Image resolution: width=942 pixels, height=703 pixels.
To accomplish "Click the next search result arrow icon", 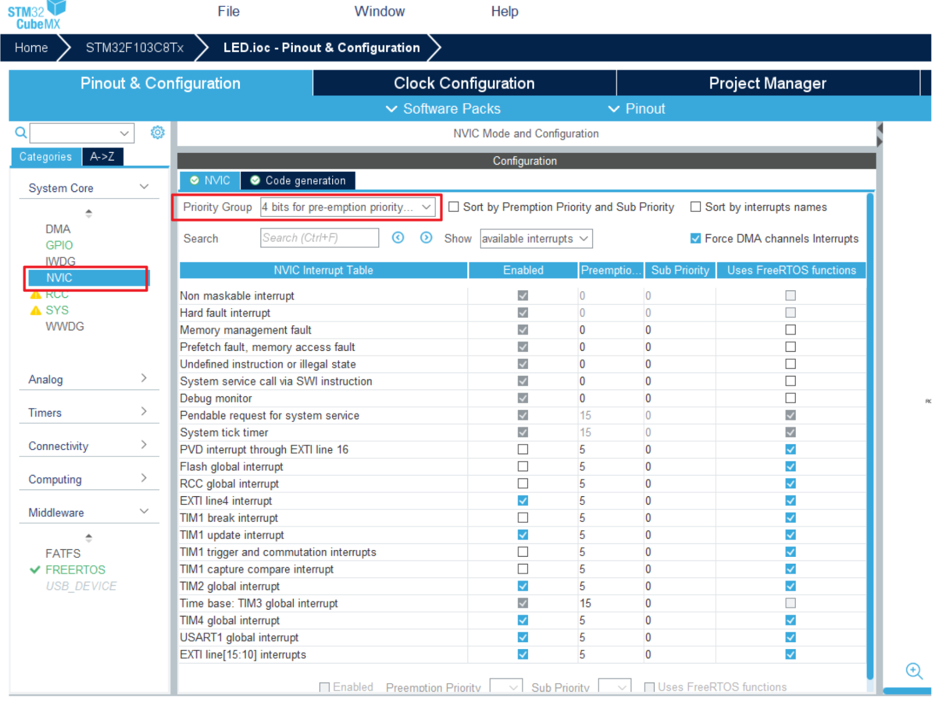I will click(x=426, y=238).
